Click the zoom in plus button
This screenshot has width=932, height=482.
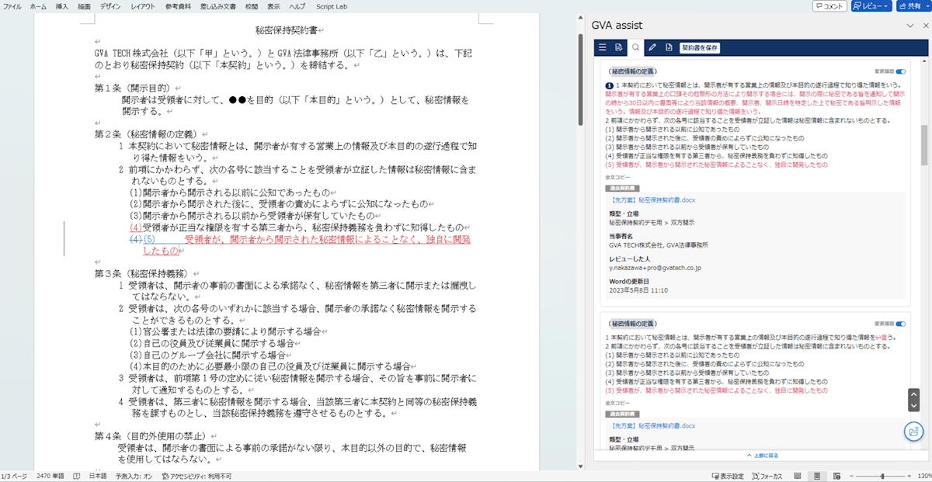point(911,476)
